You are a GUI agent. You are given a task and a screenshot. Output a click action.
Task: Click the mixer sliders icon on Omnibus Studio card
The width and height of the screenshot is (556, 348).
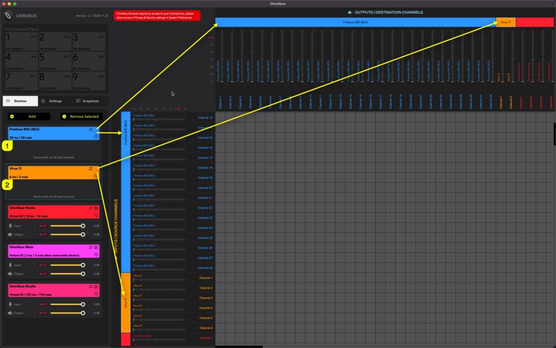click(x=91, y=286)
